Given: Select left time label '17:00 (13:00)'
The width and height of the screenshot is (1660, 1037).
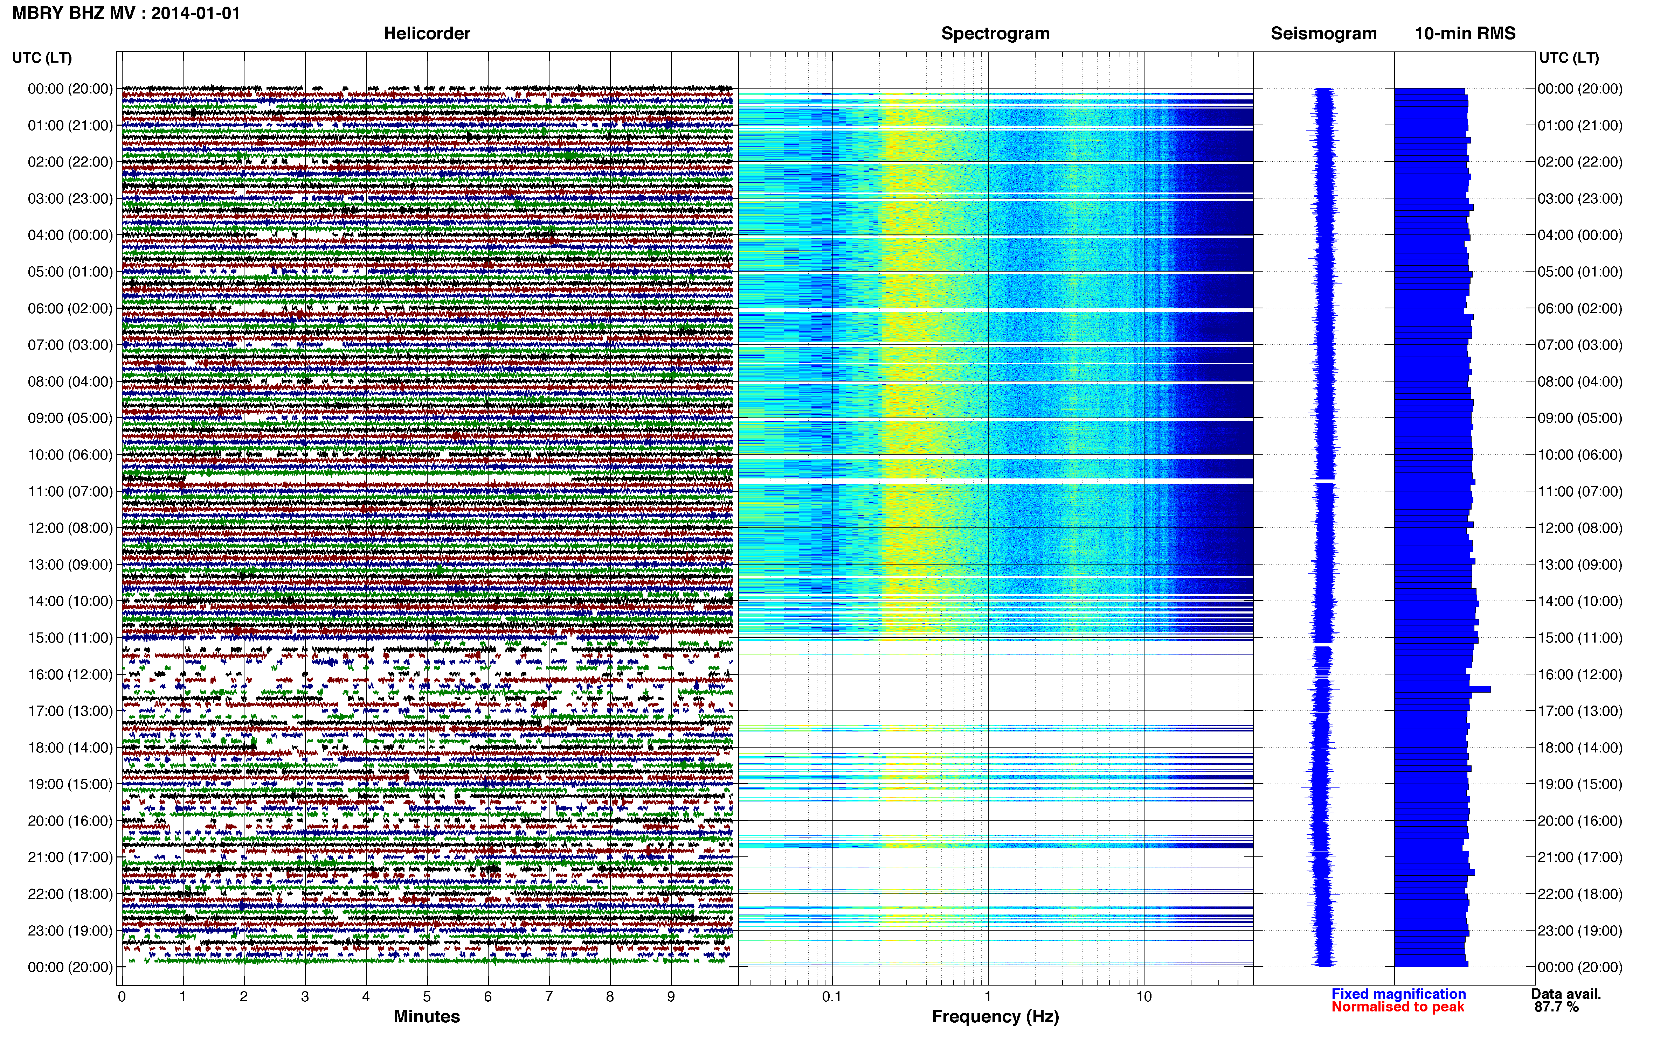Looking at the screenshot, I should click(x=70, y=711).
